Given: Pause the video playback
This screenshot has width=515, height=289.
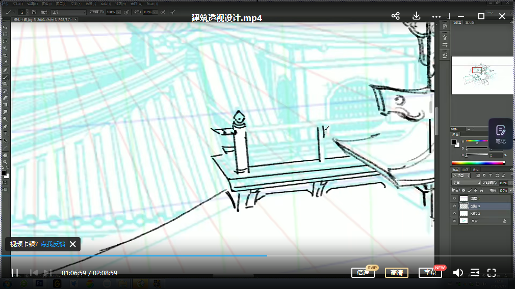Looking at the screenshot, I should coord(15,273).
